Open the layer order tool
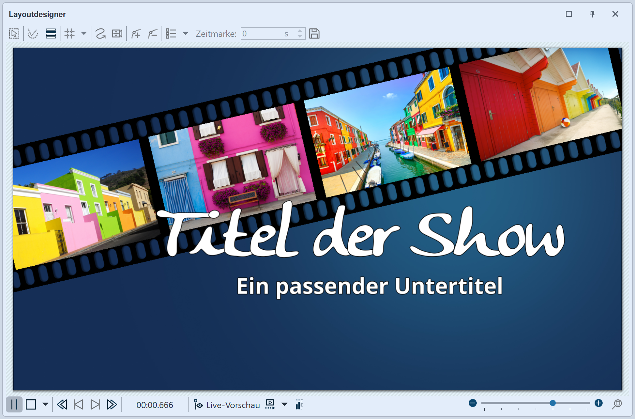Viewport: 635px width, 419px height. coord(51,33)
